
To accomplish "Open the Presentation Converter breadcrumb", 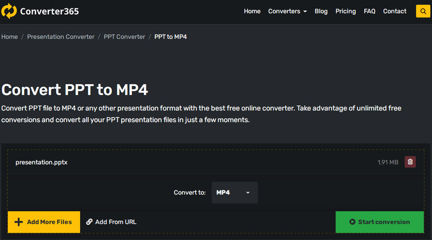I will coord(61,37).
